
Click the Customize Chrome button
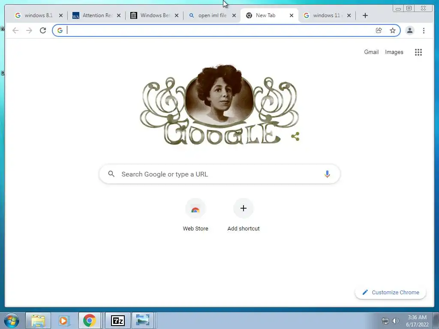point(391,292)
